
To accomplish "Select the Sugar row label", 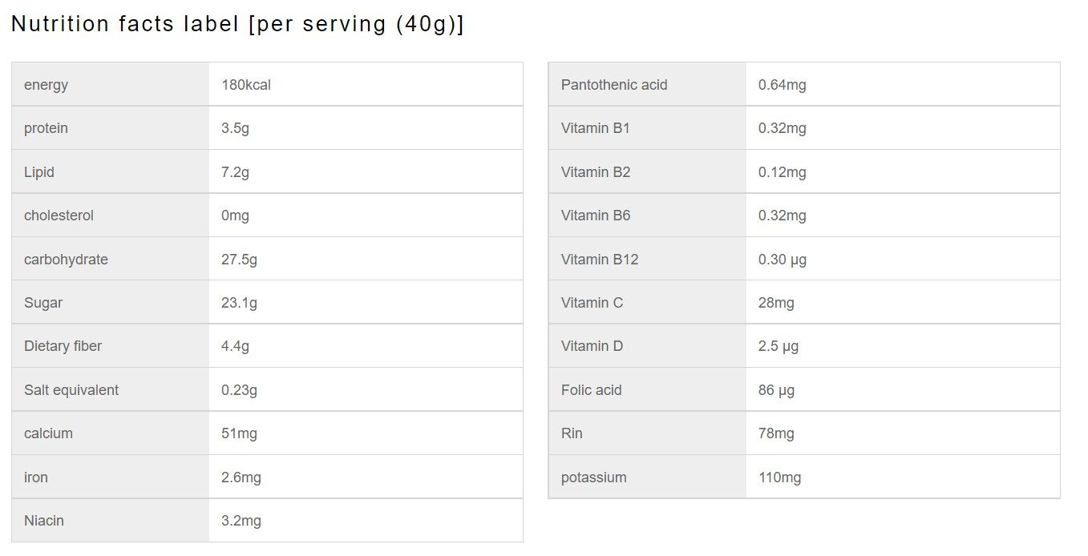I will click(x=43, y=303).
